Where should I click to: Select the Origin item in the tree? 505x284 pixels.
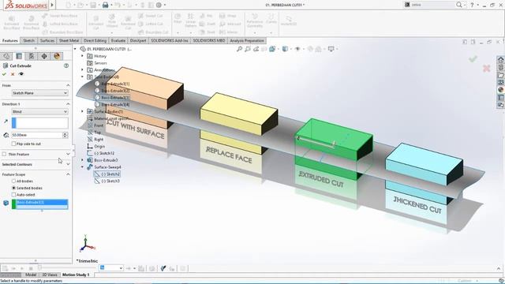99,146
